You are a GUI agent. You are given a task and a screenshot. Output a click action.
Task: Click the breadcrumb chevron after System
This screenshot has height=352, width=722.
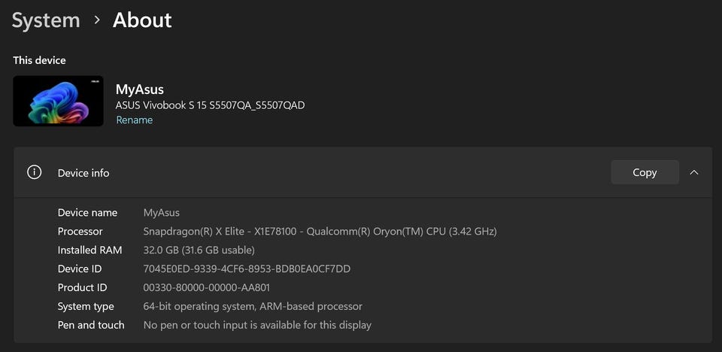coord(97,20)
